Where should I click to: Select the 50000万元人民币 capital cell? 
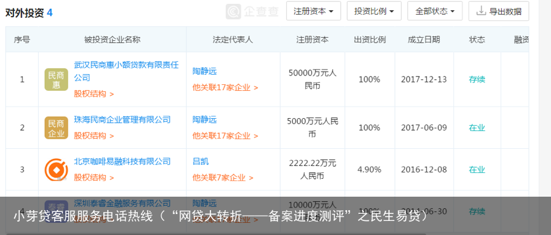tap(312, 80)
